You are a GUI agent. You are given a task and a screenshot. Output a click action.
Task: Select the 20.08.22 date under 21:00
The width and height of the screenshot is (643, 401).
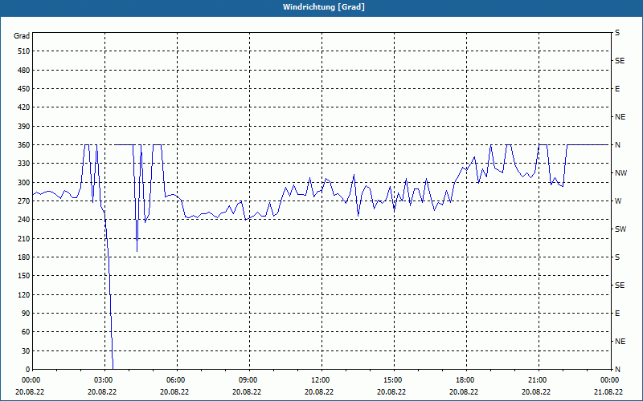click(x=536, y=391)
